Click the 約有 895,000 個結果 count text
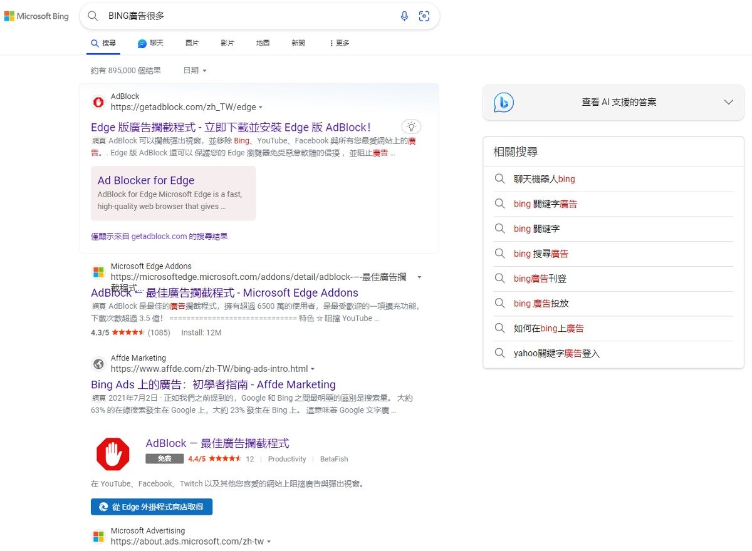Viewport: 752px width, 551px height. (x=126, y=71)
